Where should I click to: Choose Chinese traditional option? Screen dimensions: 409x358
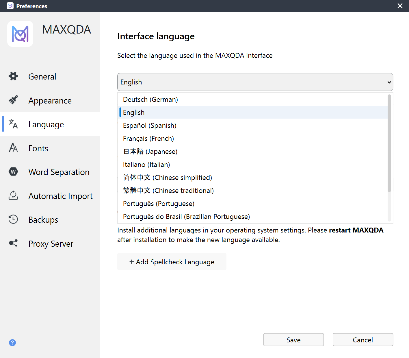252,191
